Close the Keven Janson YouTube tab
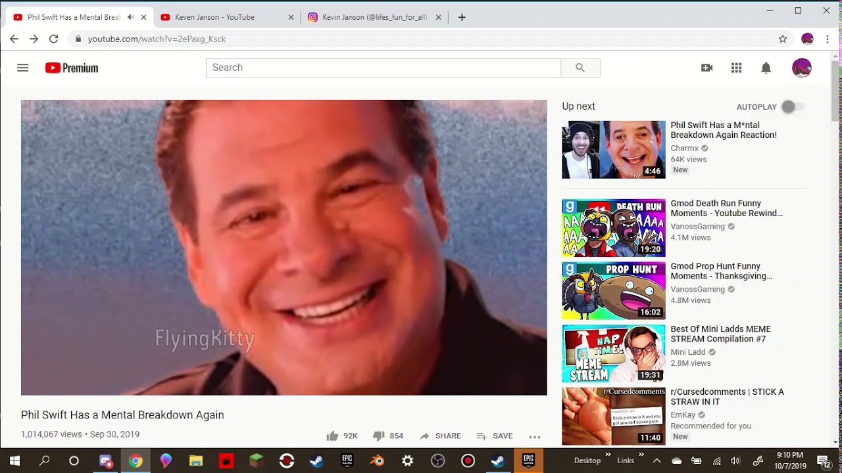The width and height of the screenshot is (842, 473). (291, 17)
